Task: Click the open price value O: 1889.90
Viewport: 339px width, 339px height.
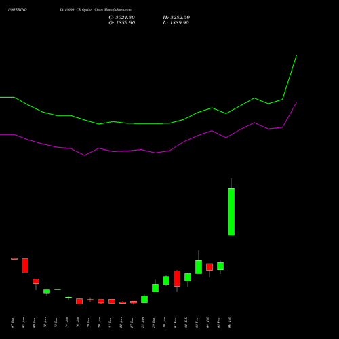Action: [122, 23]
